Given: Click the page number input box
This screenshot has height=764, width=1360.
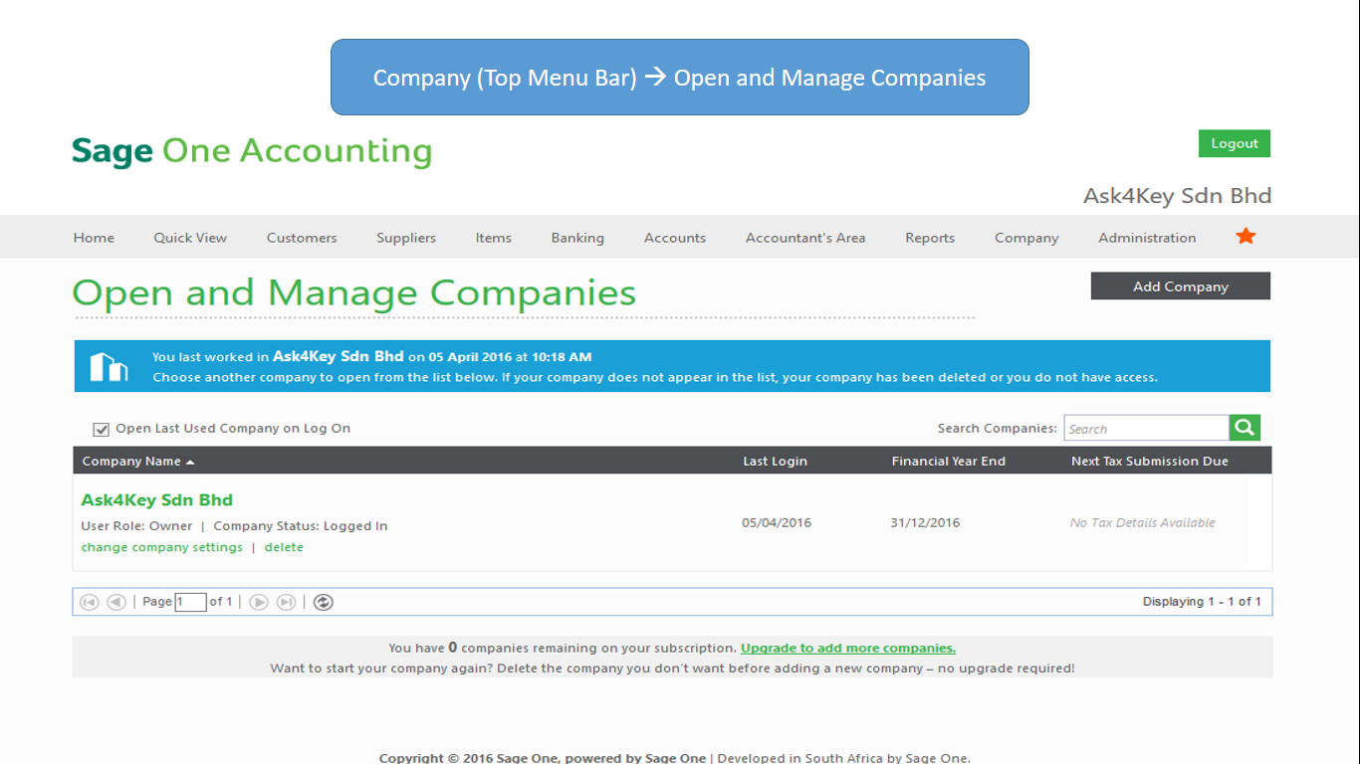Looking at the screenshot, I should [190, 602].
